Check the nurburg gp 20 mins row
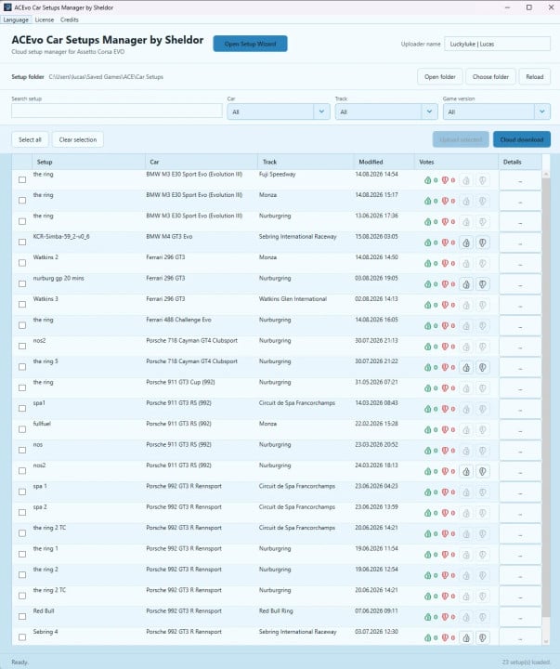 (22, 283)
